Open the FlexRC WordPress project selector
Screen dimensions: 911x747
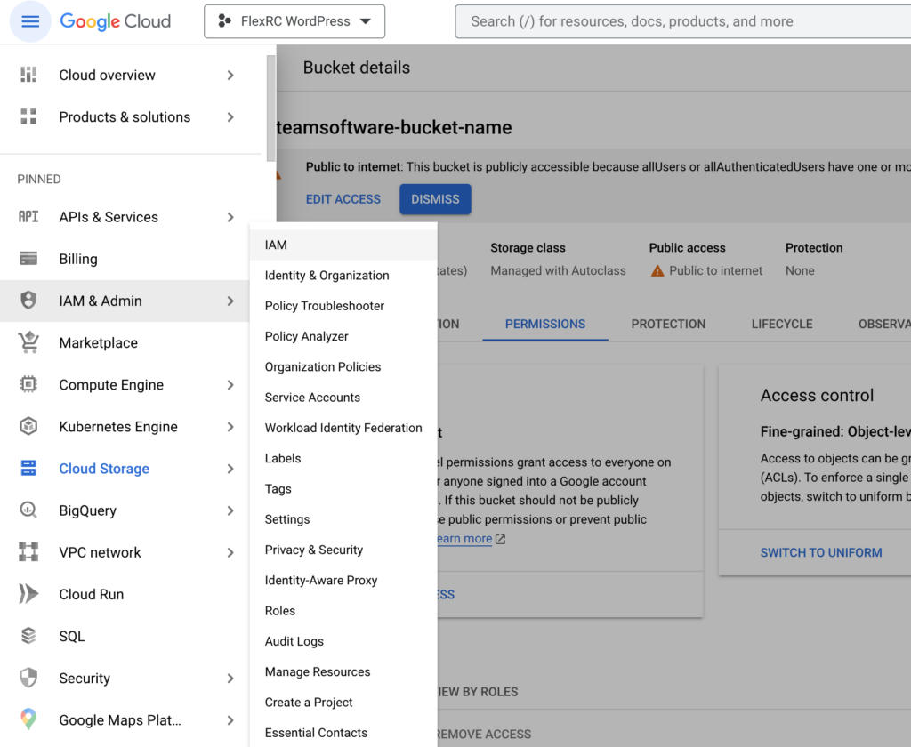click(294, 21)
